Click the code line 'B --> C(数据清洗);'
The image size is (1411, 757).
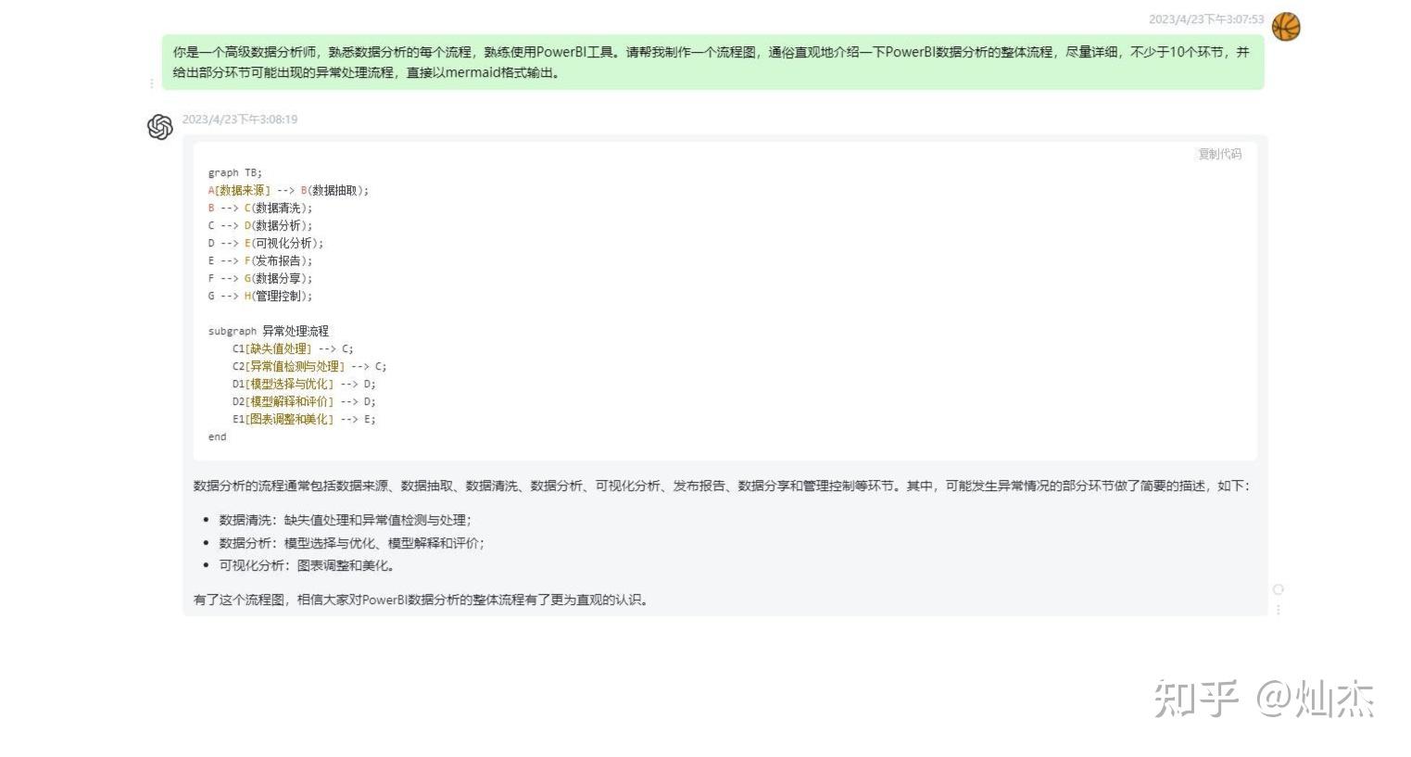coord(260,208)
